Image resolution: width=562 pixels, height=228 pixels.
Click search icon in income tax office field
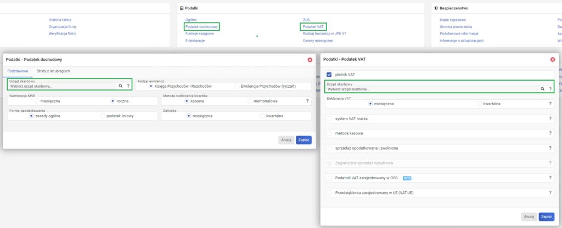point(120,86)
